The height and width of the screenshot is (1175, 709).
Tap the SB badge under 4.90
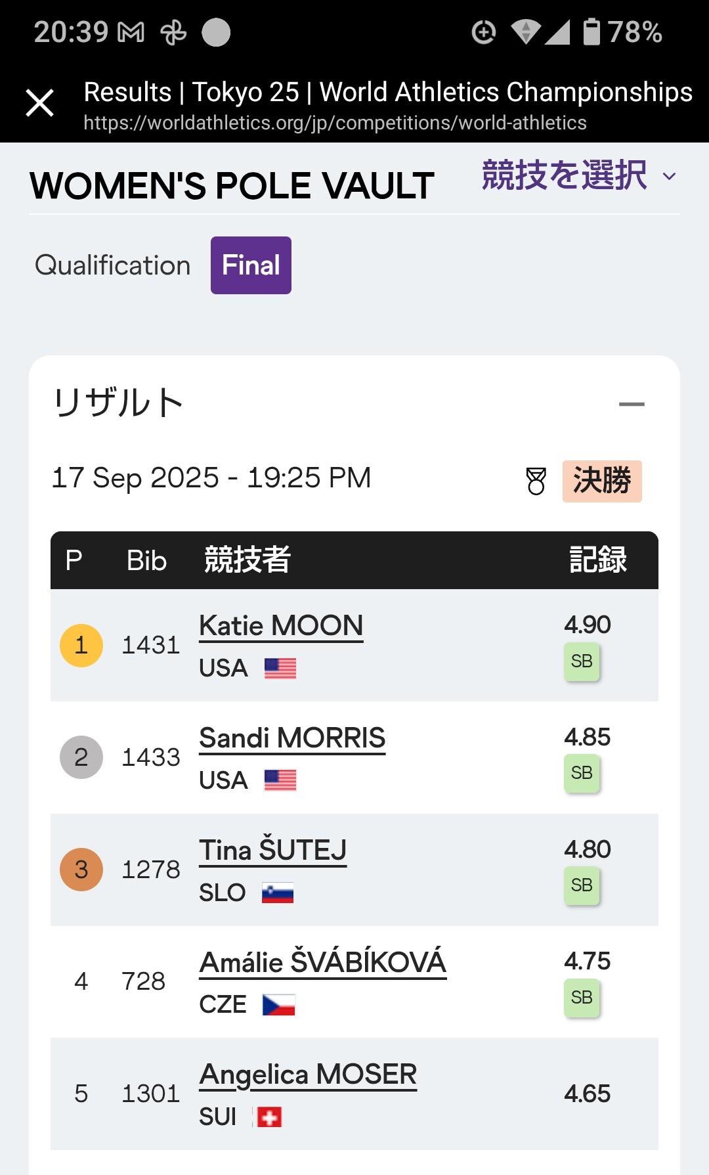pyautogui.click(x=582, y=661)
